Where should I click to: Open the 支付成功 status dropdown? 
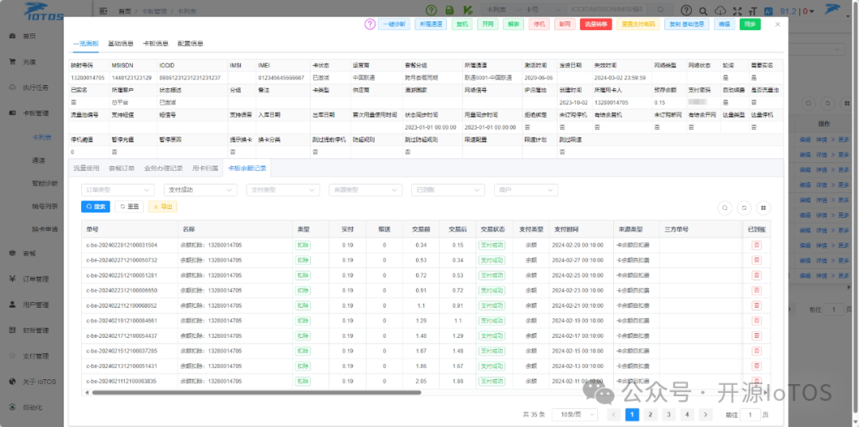(200, 189)
